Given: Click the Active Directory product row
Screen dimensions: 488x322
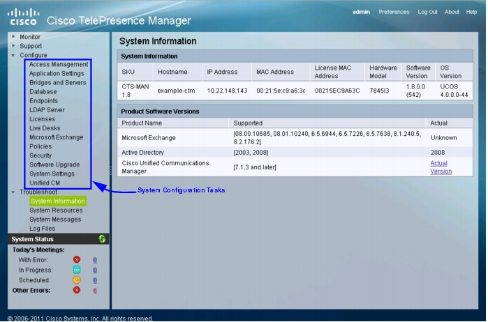Looking at the screenshot, I should pos(295,153).
